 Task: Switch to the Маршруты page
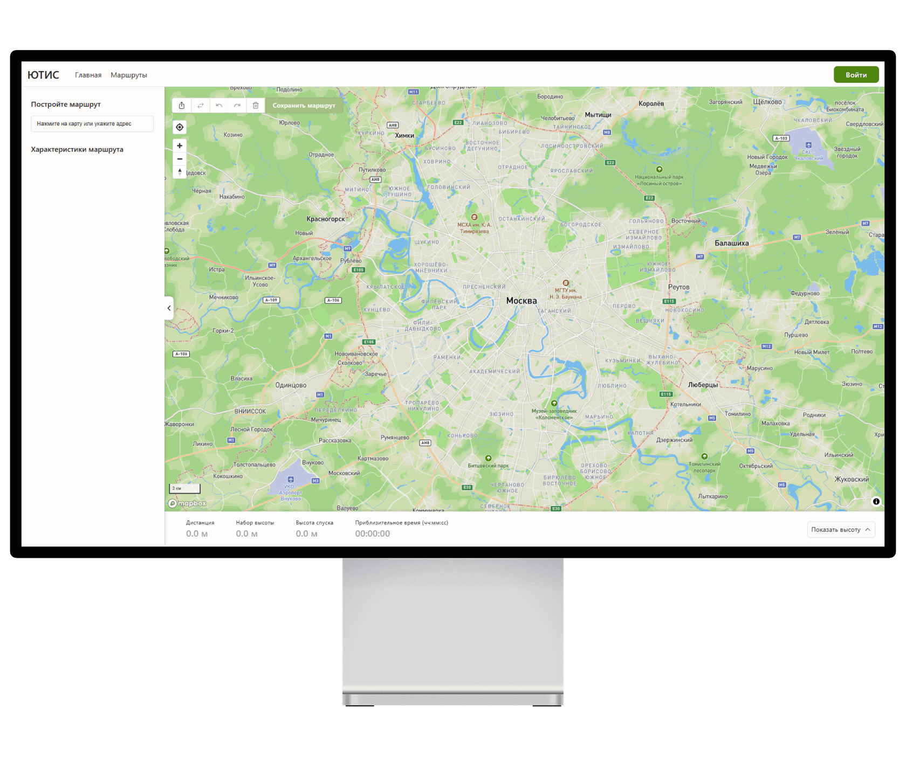(x=129, y=75)
